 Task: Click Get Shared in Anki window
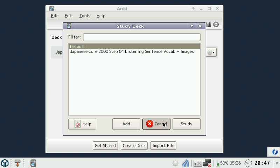click(105, 146)
